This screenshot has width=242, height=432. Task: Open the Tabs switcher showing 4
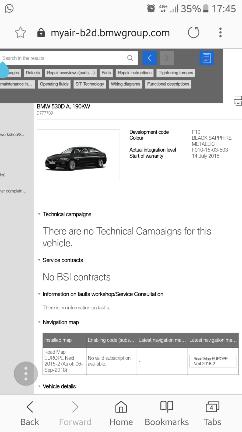[212, 413]
